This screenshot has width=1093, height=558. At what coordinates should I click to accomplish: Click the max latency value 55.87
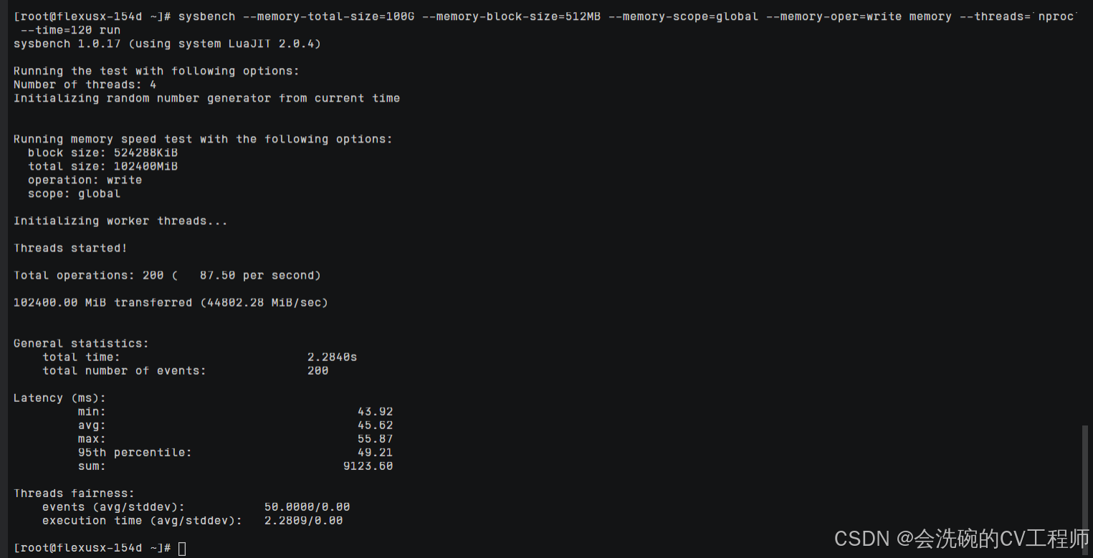[375, 438]
